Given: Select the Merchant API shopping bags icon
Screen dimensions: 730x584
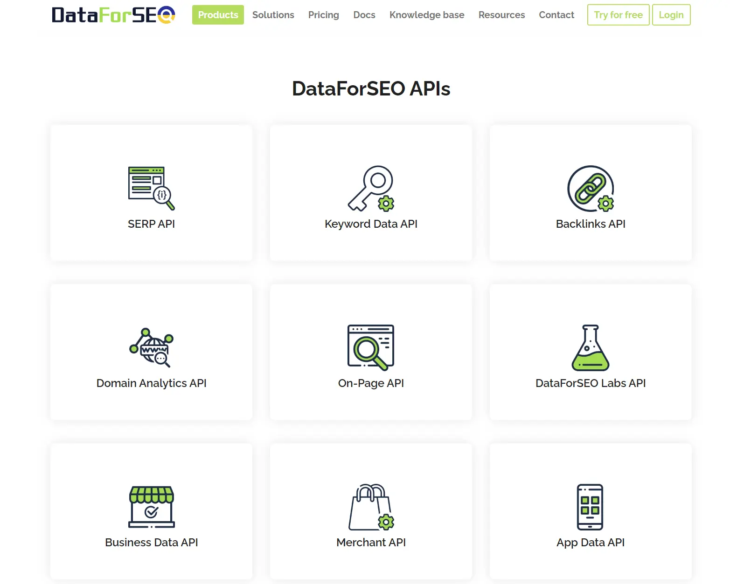Looking at the screenshot, I should pos(371,507).
